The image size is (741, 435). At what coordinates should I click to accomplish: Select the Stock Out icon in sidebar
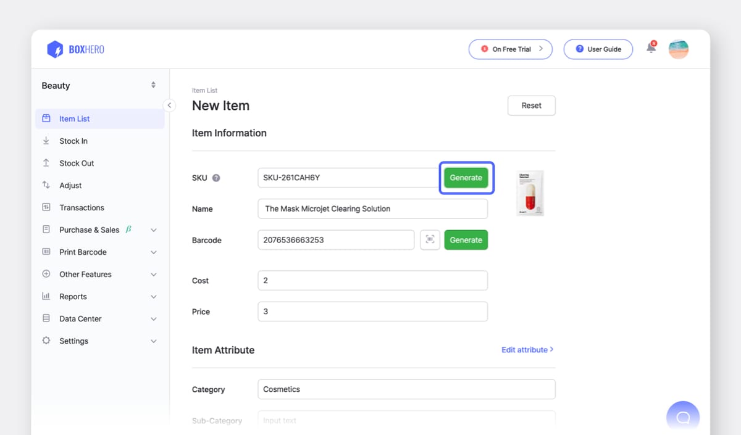(46, 163)
